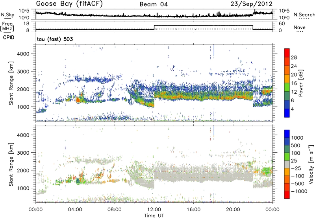Click the 'Nave' legend label

299,28
